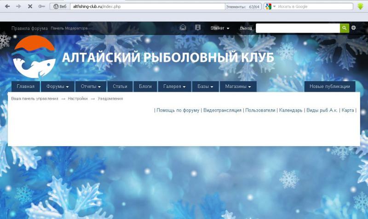368x219 pixels.
Task: Click the Выход logout link
Action: [x=246, y=28]
